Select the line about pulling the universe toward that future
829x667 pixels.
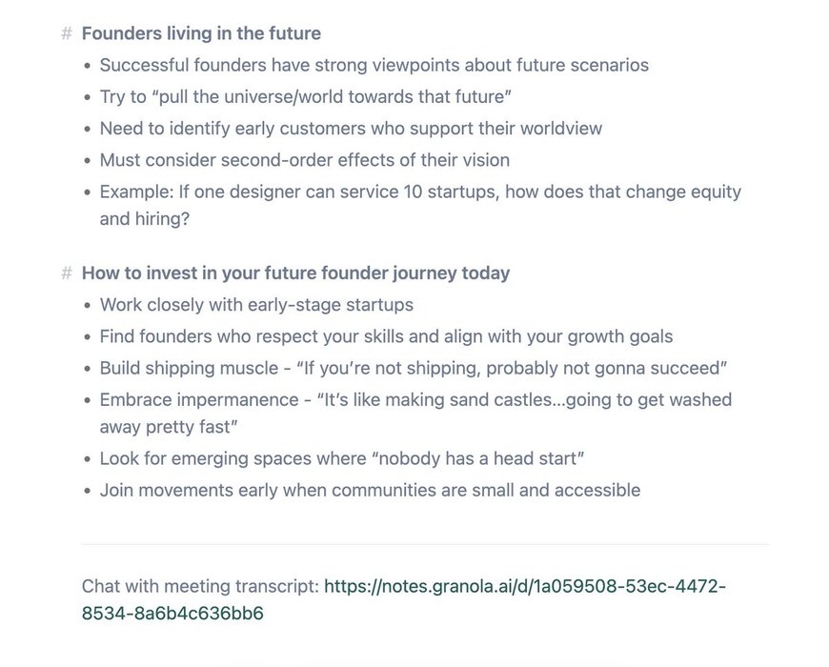[x=305, y=97]
